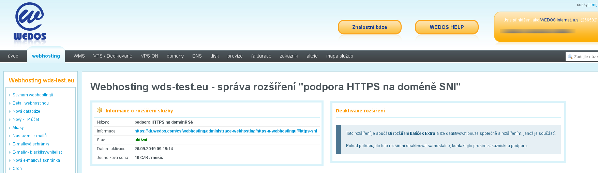
Task: Click the WEDOS Internet, a.s. account link
Action: pos(560,20)
